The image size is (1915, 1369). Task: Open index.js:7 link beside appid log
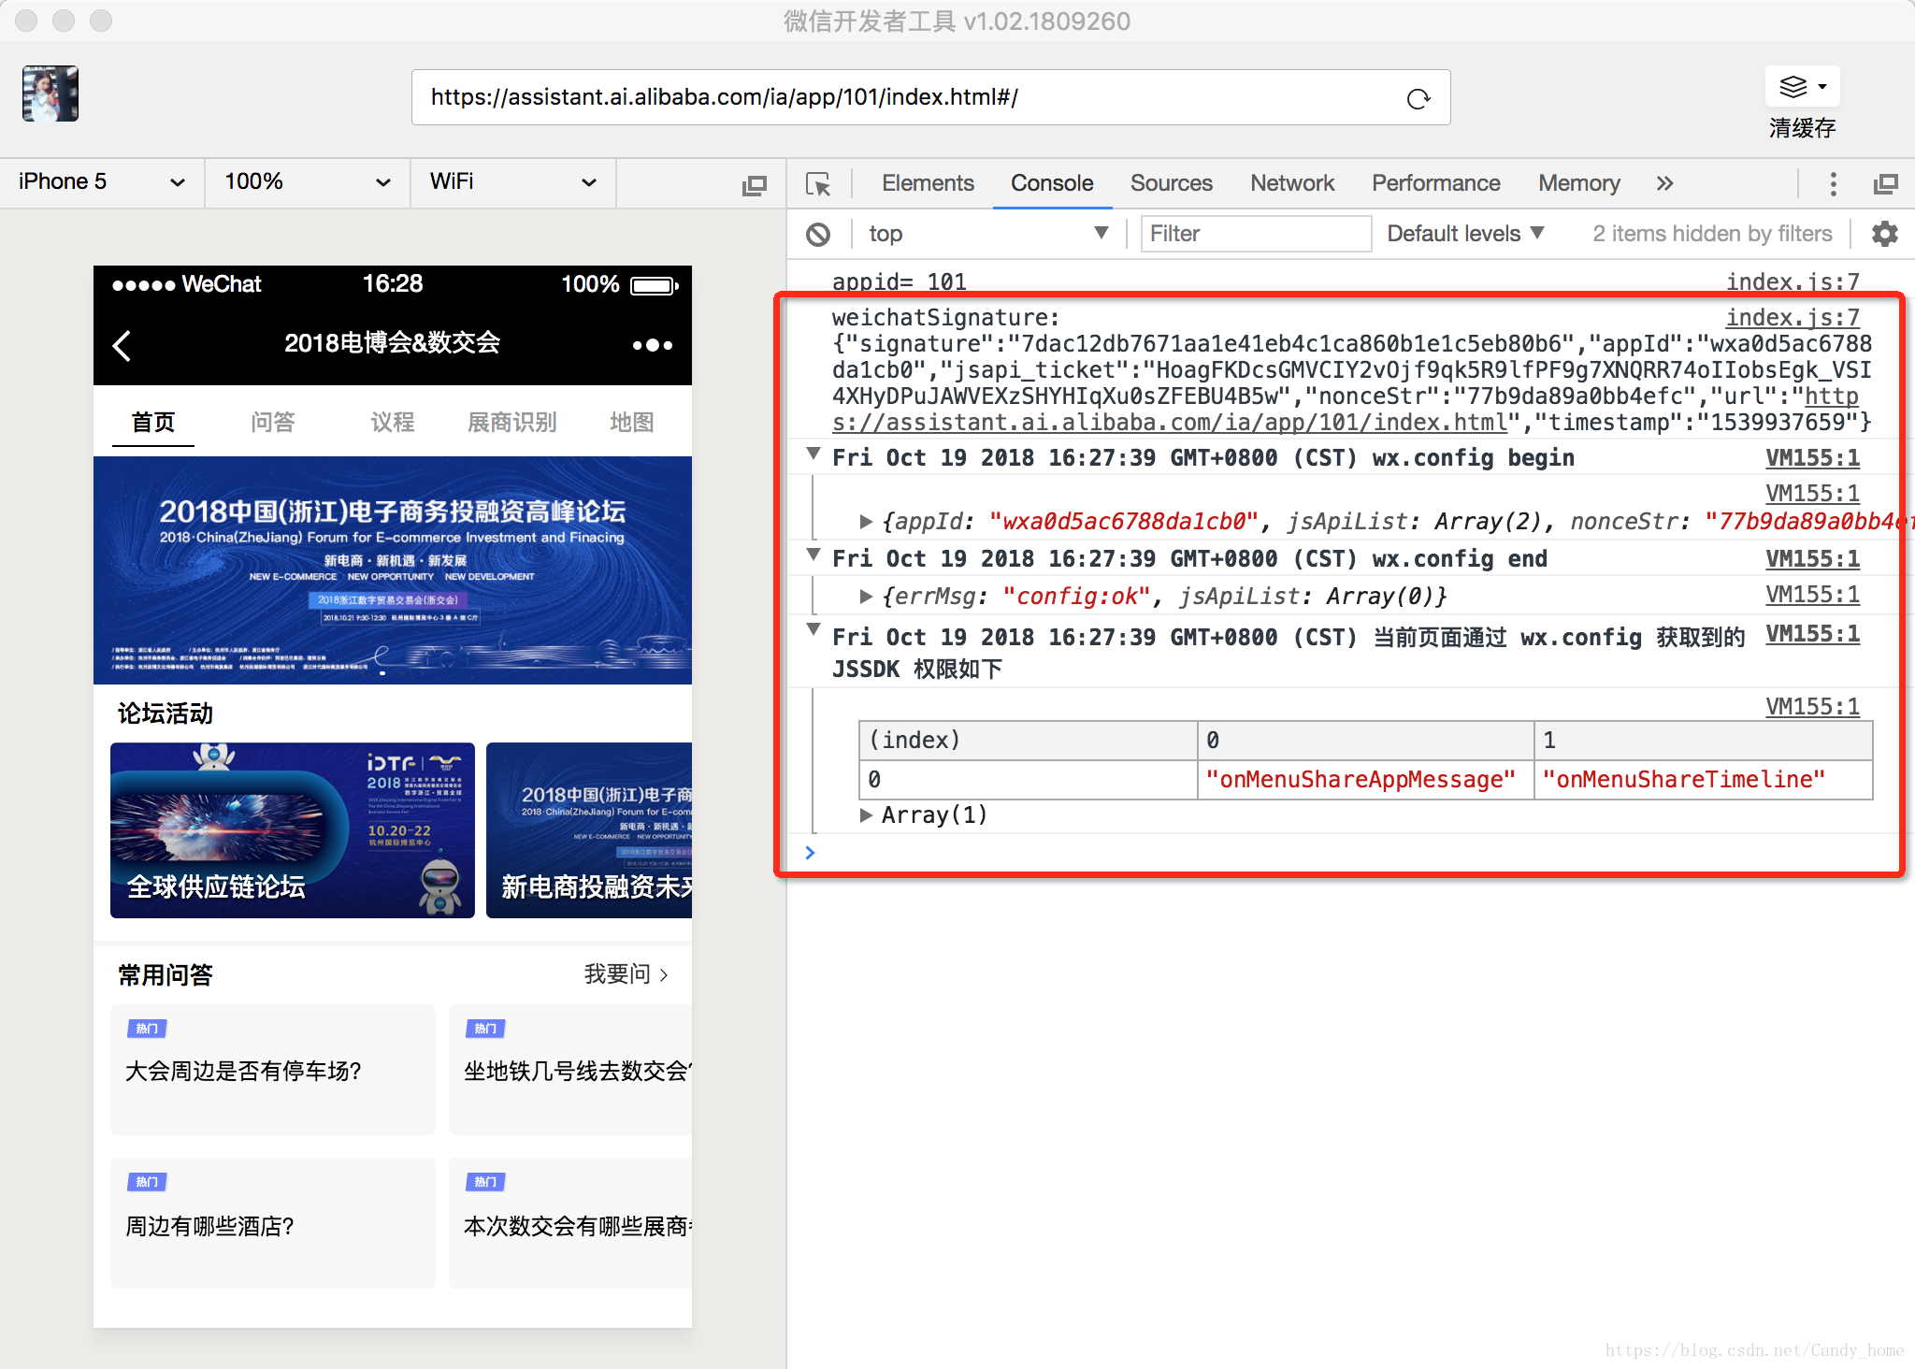pyautogui.click(x=1793, y=281)
